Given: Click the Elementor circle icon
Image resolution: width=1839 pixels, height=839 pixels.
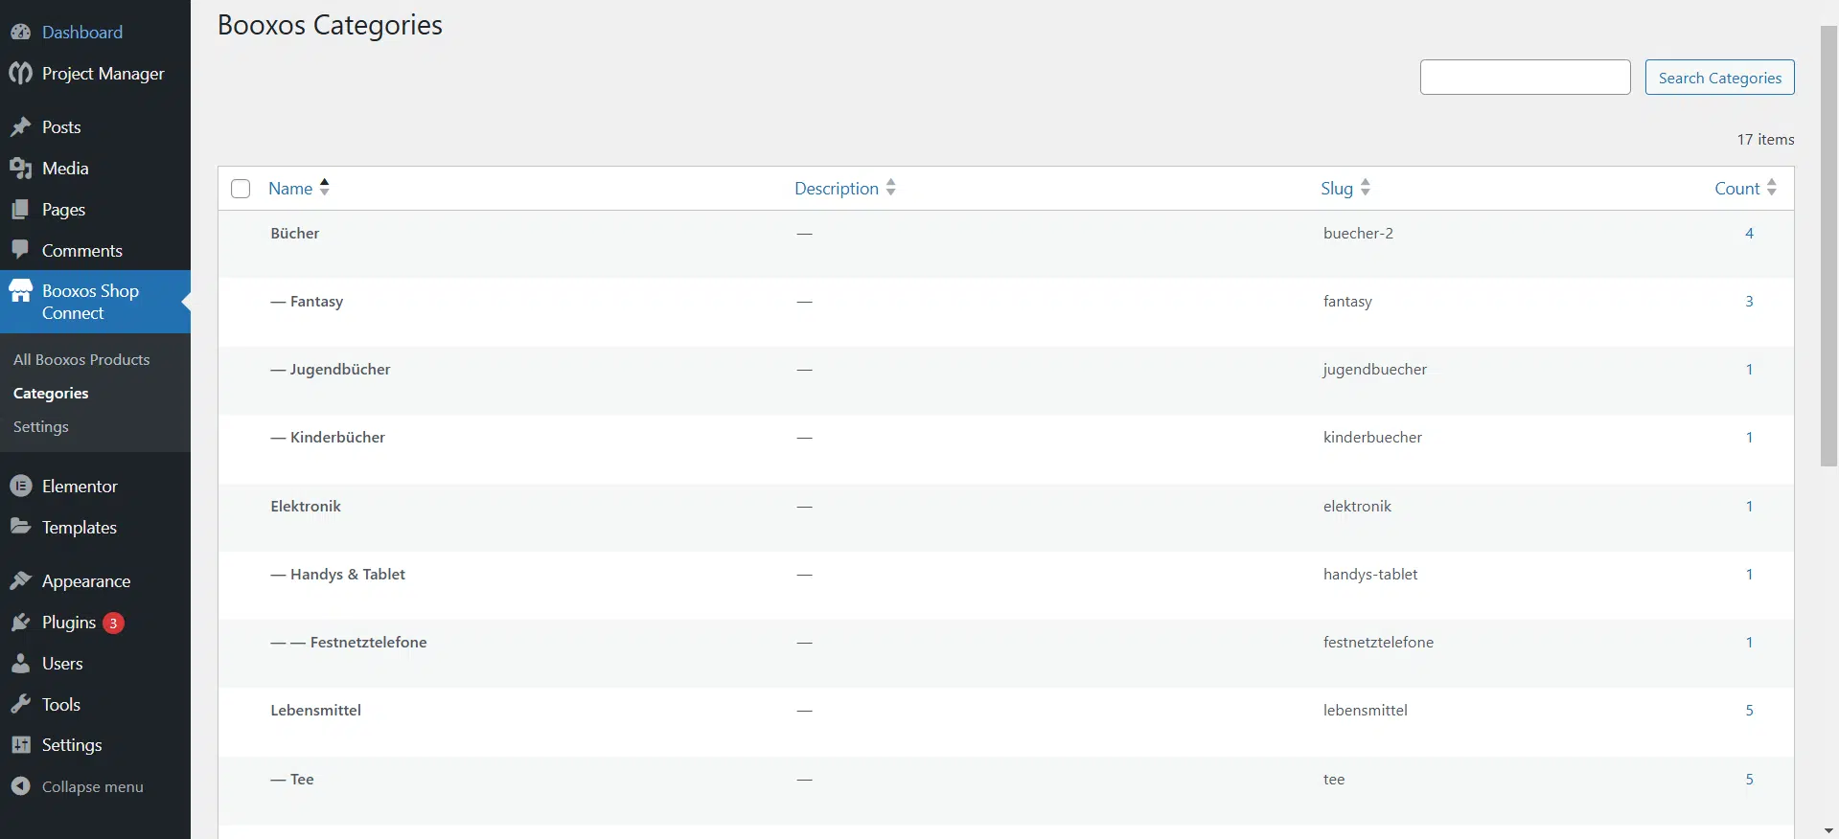Looking at the screenshot, I should [20, 487].
